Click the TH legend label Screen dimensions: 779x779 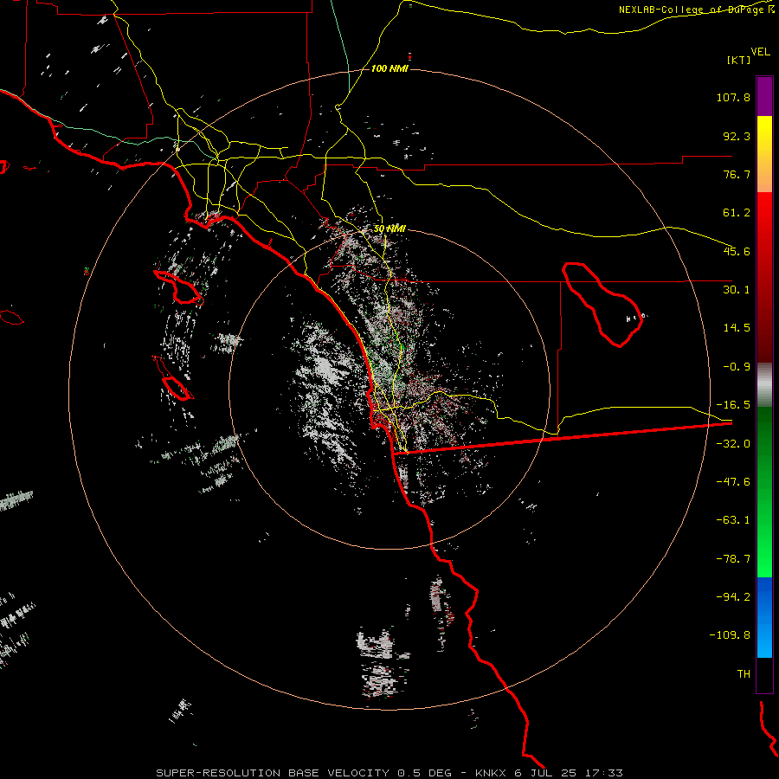pos(744,674)
